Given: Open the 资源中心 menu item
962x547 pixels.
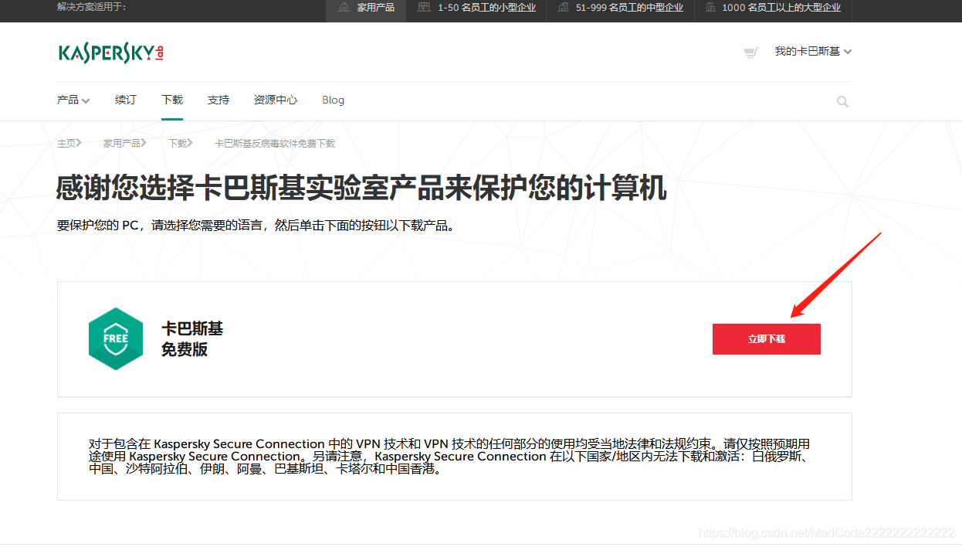Looking at the screenshot, I should (276, 100).
